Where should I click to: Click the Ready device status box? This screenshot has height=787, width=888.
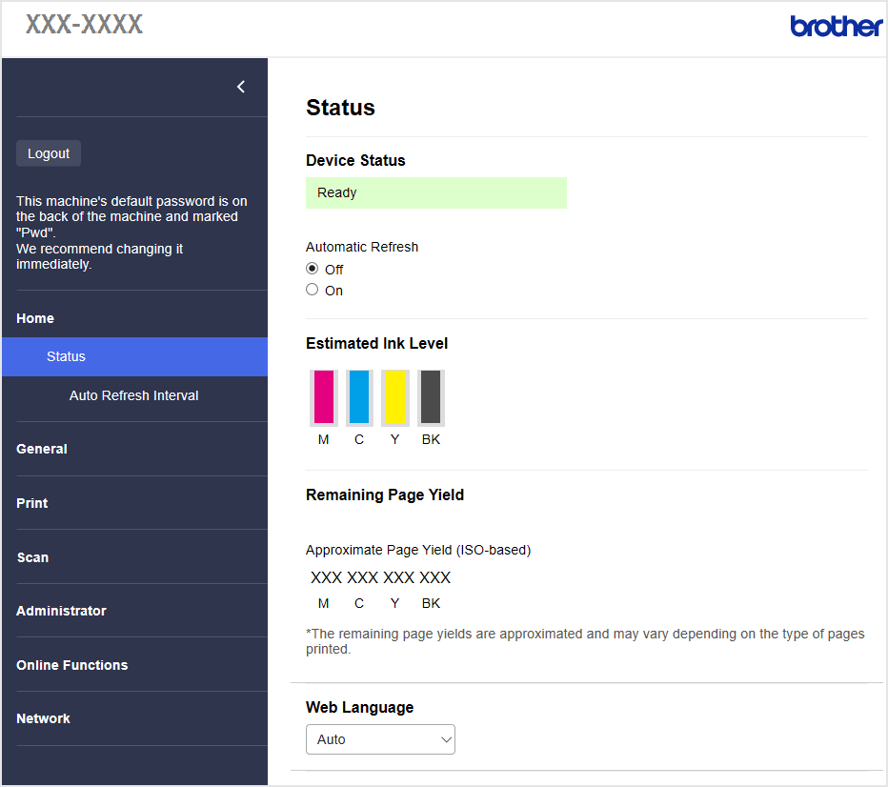(x=436, y=193)
